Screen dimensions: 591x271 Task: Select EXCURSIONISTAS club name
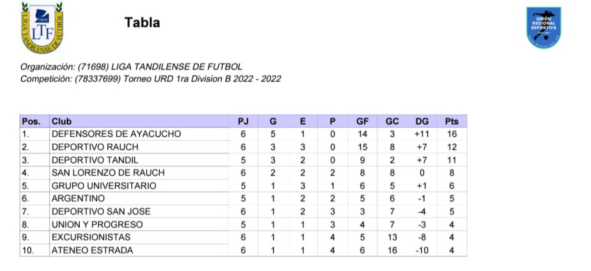coord(91,237)
